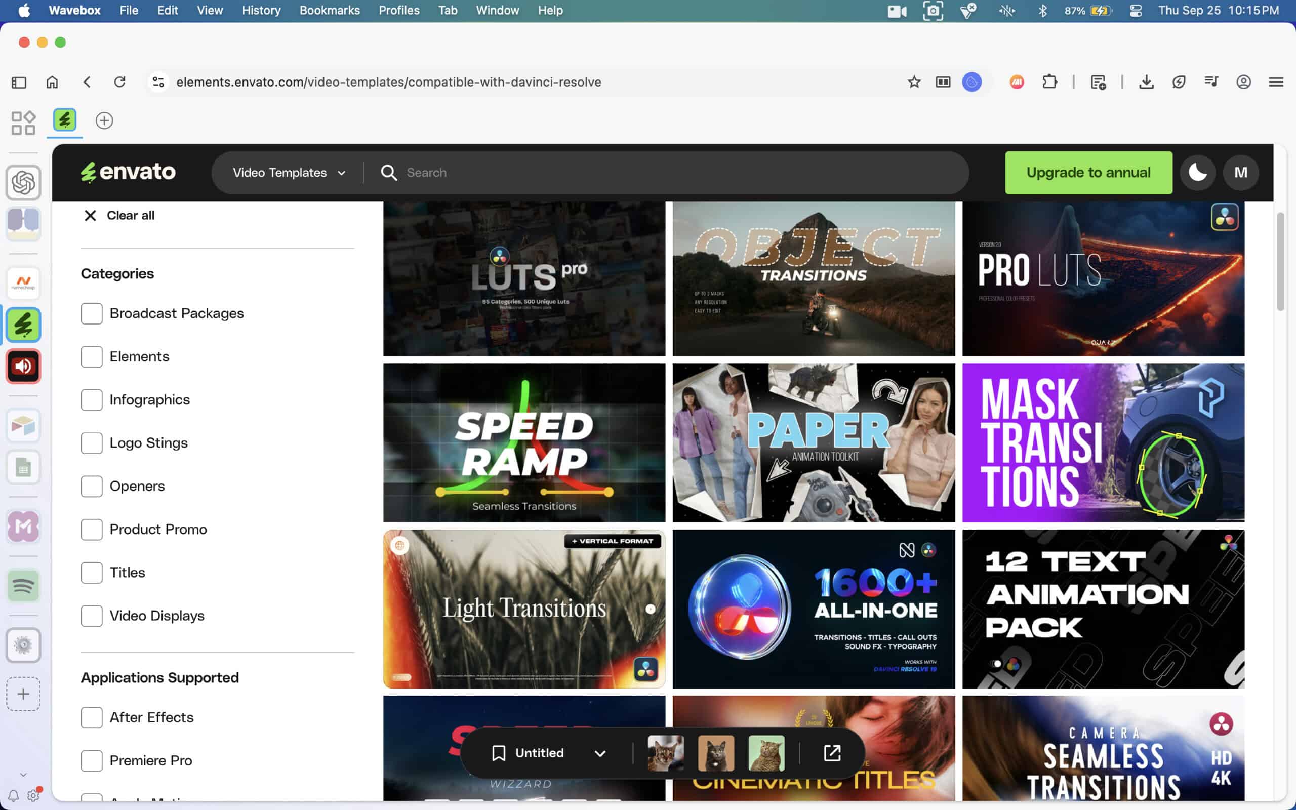Open the Bookmarks menu
The width and height of the screenshot is (1296, 810).
click(330, 10)
